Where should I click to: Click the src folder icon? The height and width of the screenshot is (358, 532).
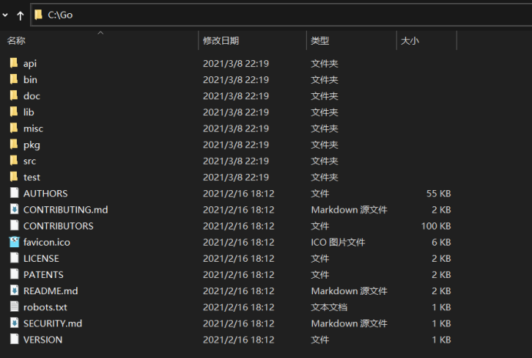[x=14, y=161]
